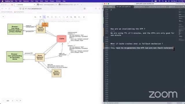This screenshot has height=104, width=185.
Task: Select the Draw pencil tool in Excalidraw
Action: [67, 17]
